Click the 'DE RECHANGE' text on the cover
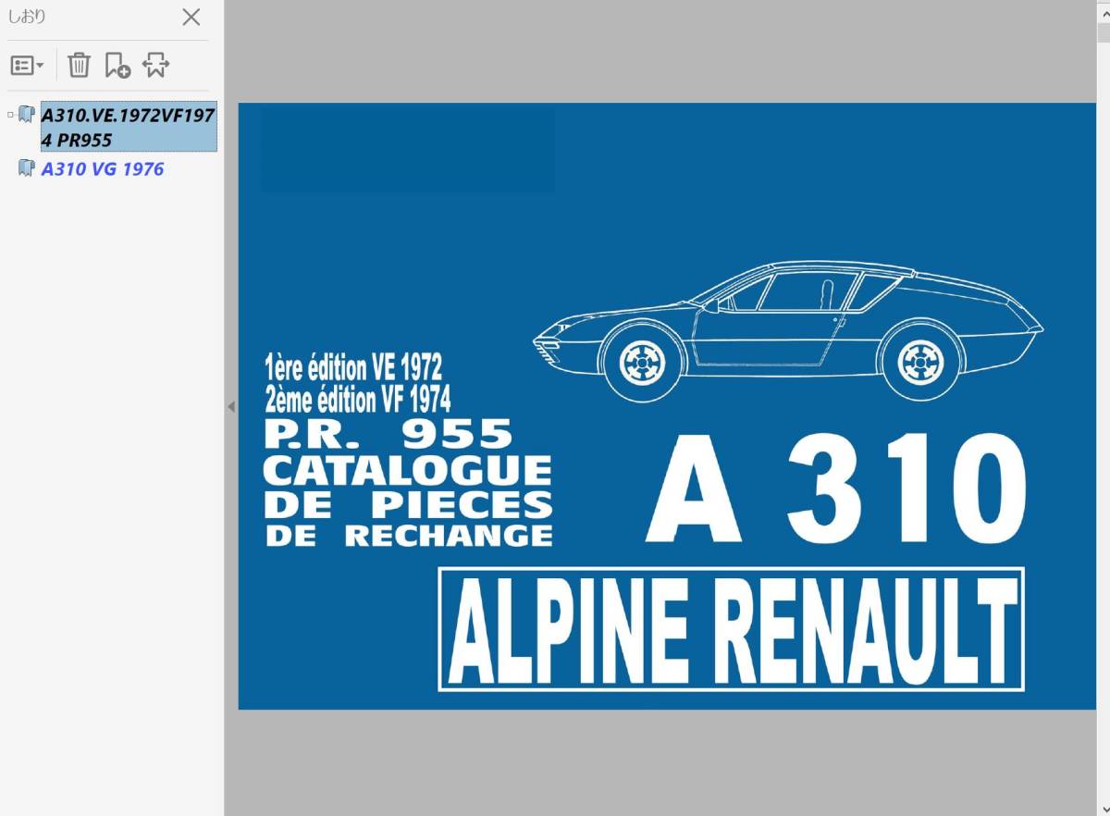Viewport: 1110px width, 816px height. coord(408,536)
